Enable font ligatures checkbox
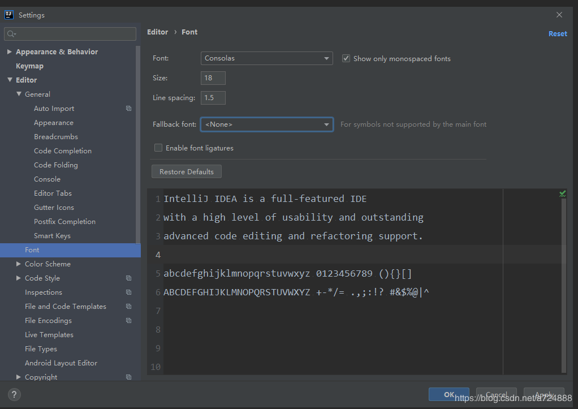This screenshot has width=578, height=409. (x=158, y=148)
